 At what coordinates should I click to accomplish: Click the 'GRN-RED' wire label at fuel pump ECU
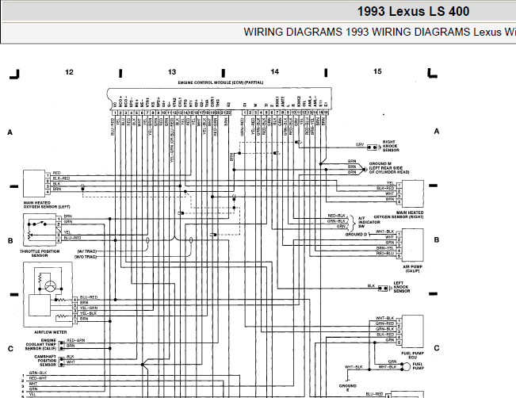[385, 323]
